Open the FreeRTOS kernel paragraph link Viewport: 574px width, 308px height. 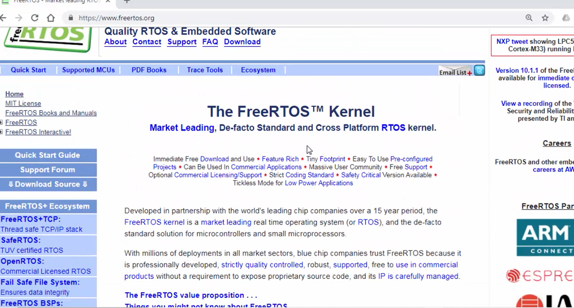(x=154, y=222)
